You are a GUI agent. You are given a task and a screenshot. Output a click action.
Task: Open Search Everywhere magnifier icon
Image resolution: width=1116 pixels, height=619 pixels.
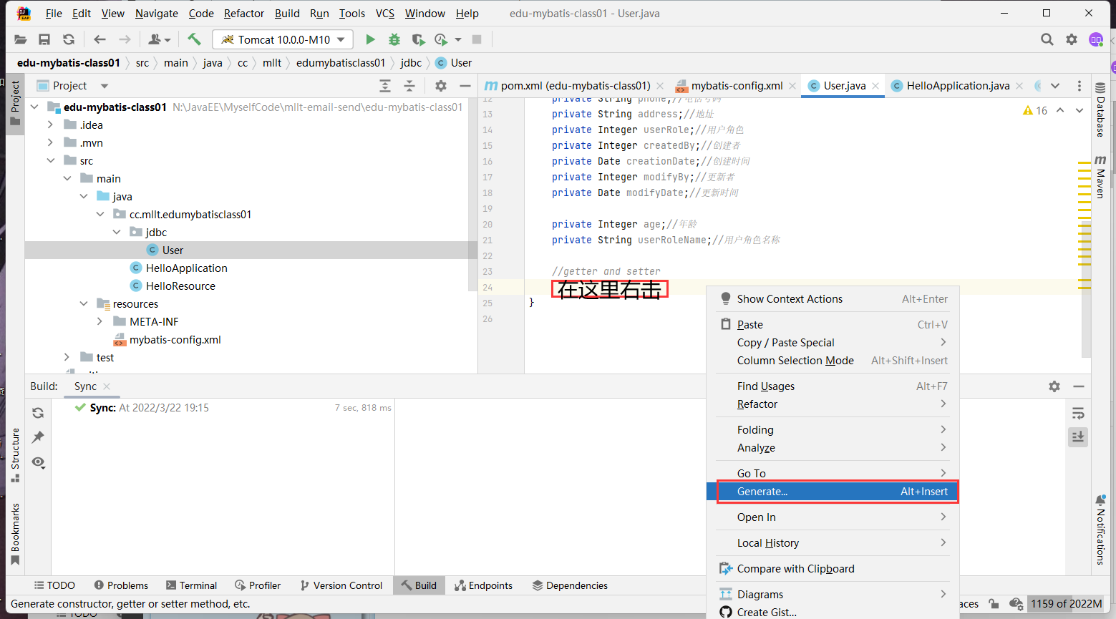pyautogui.click(x=1047, y=39)
